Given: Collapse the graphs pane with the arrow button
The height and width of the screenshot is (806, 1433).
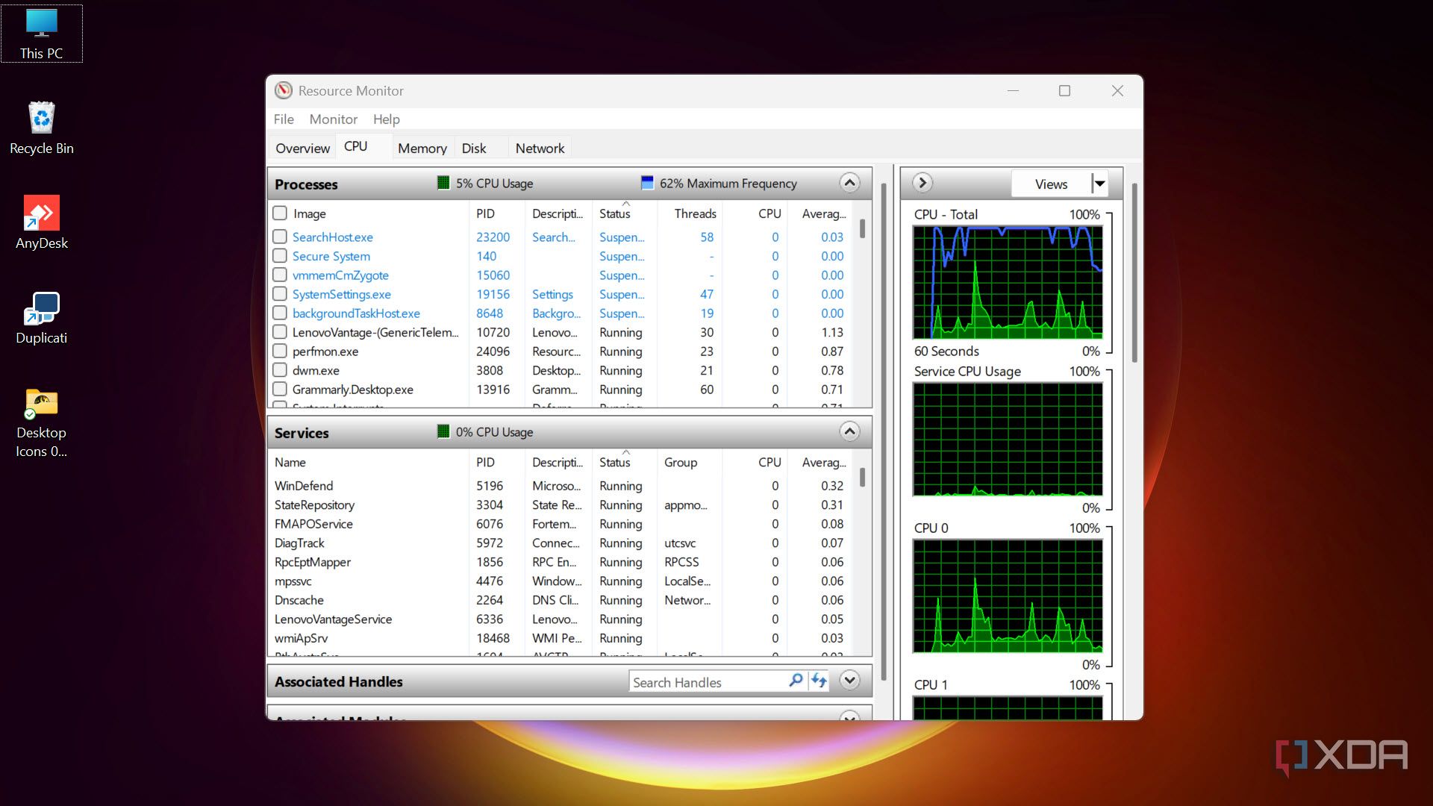Looking at the screenshot, I should point(922,183).
